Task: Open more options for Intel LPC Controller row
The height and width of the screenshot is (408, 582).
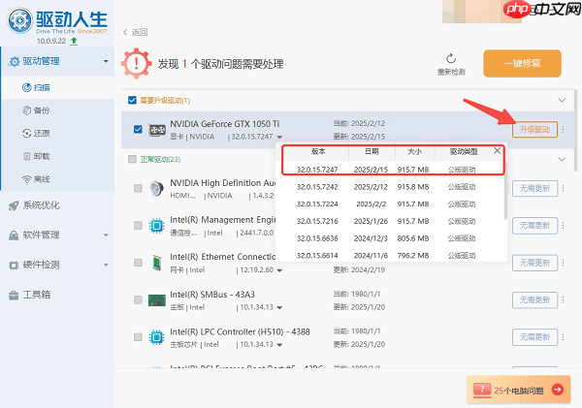Action: click(563, 337)
